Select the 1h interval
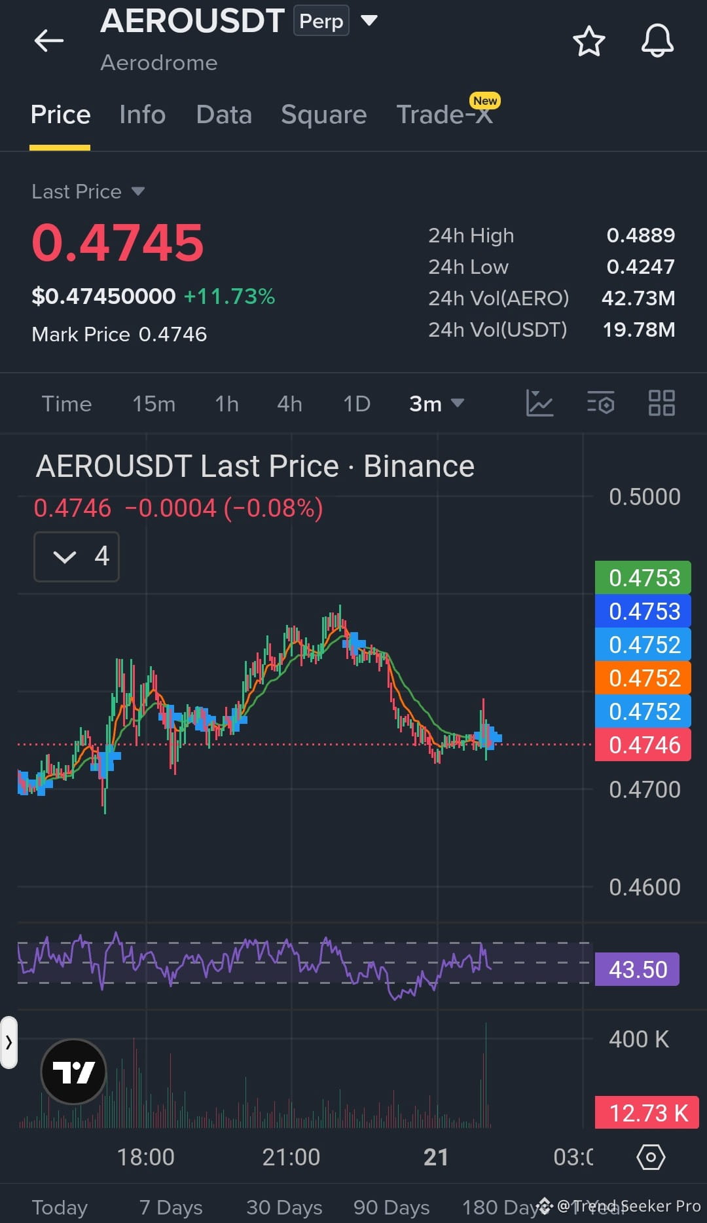This screenshot has height=1223, width=707. pyautogui.click(x=227, y=404)
